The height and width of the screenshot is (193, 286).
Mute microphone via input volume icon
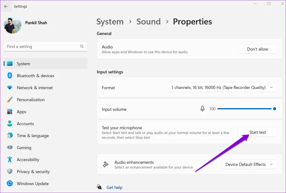(202, 109)
